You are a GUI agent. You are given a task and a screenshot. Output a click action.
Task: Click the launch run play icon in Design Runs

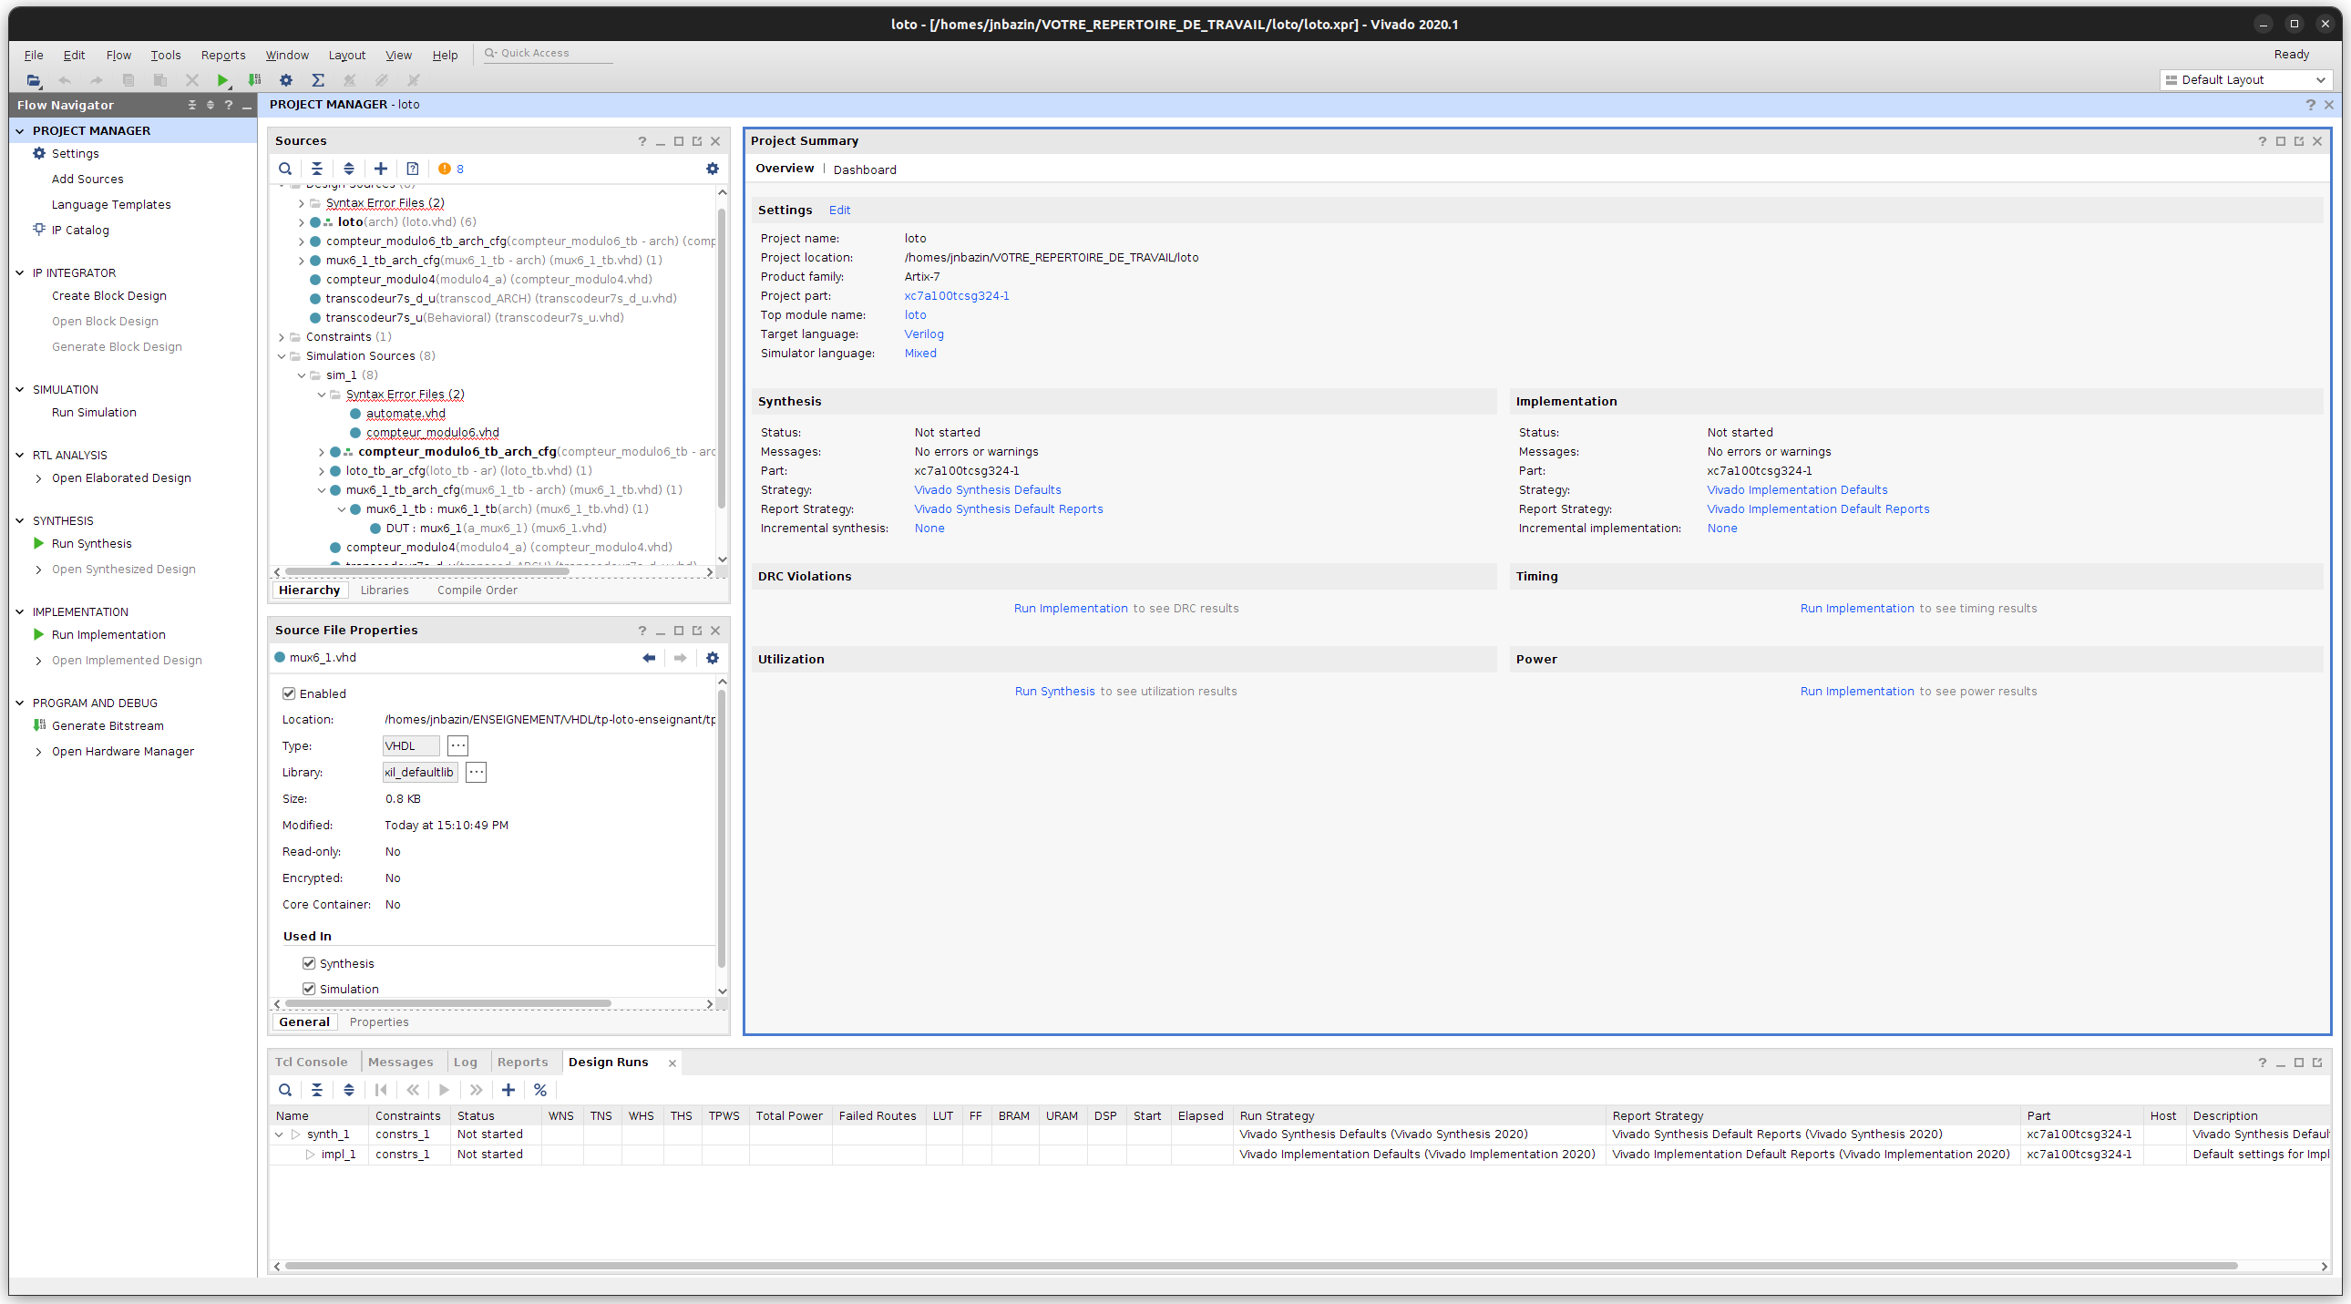point(445,1090)
